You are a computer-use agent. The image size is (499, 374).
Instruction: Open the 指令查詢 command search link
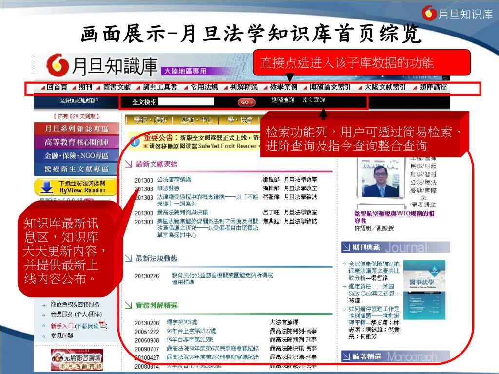point(313,100)
